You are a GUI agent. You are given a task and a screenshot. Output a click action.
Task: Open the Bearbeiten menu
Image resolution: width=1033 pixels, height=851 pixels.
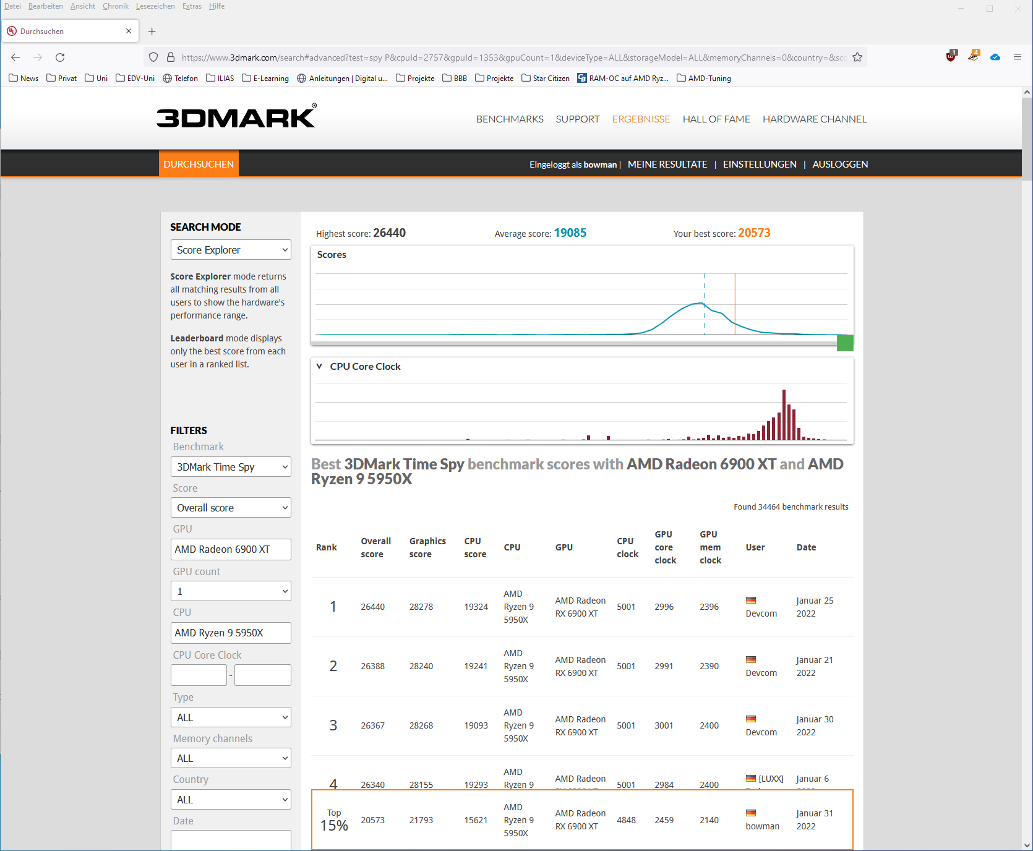[46, 6]
